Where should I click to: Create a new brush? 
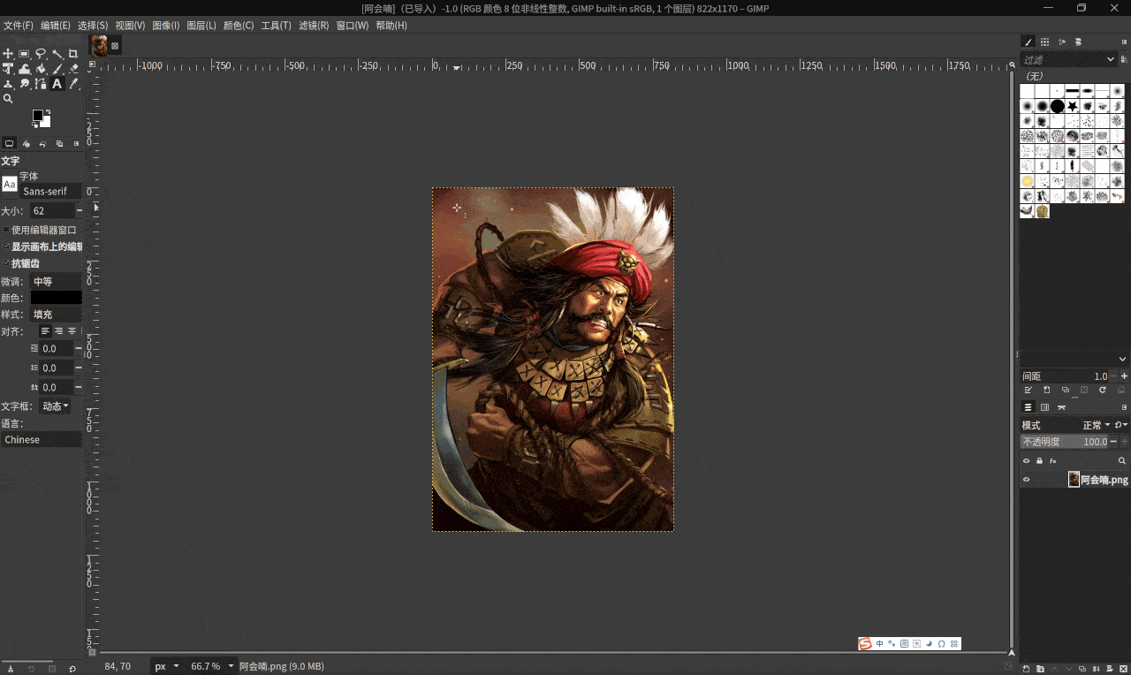(x=1047, y=390)
